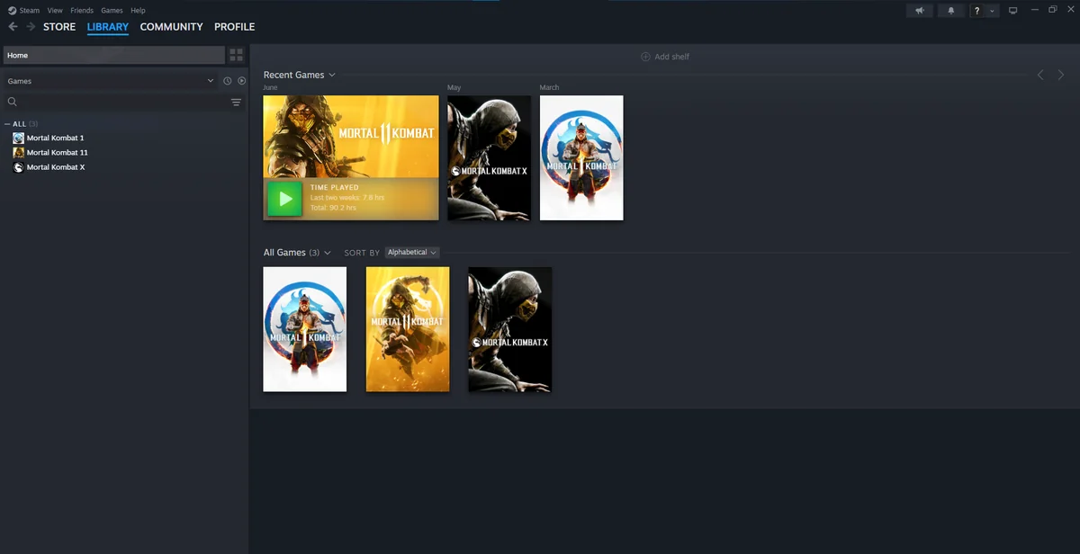
Task: Show next Recent Games with right chevron
Action: (x=1061, y=75)
